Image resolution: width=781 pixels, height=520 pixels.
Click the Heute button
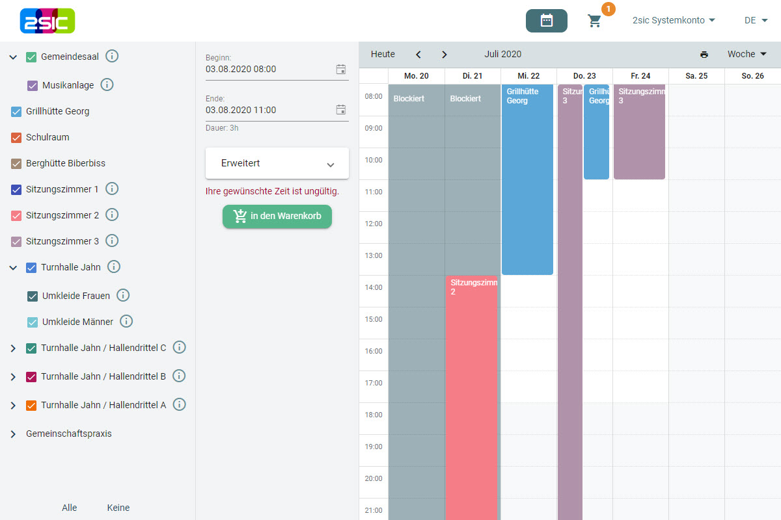(383, 55)
